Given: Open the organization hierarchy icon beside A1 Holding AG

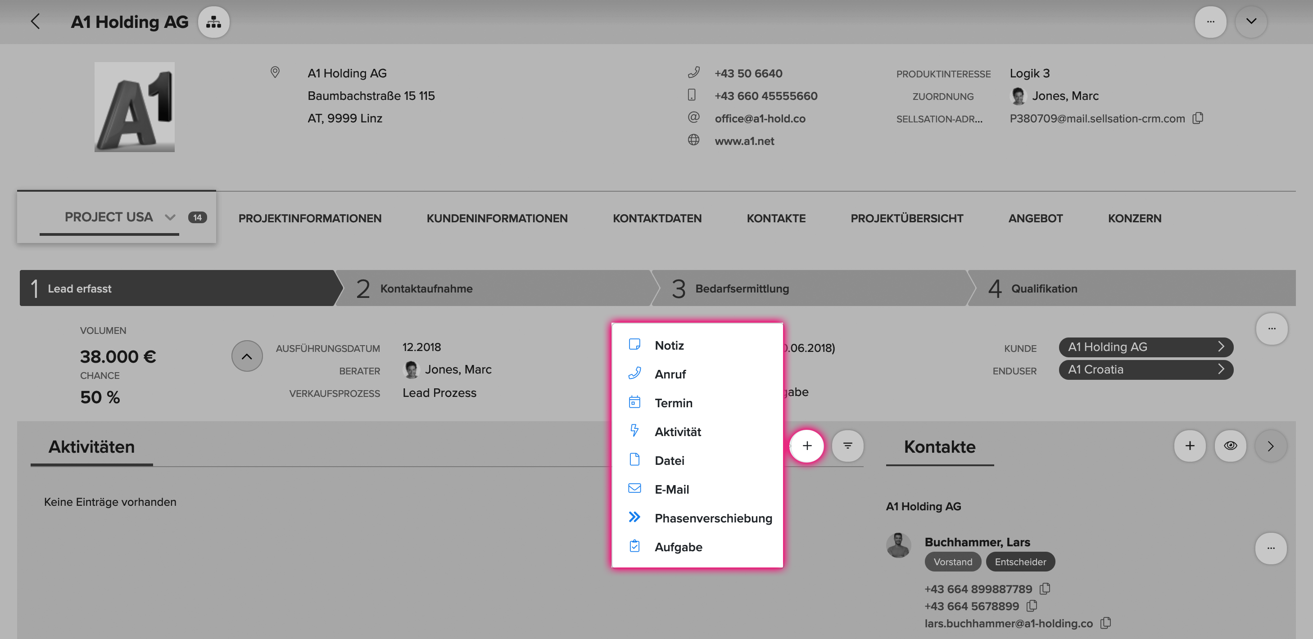Looking at the screenshot, I should (x=213, y=22).
